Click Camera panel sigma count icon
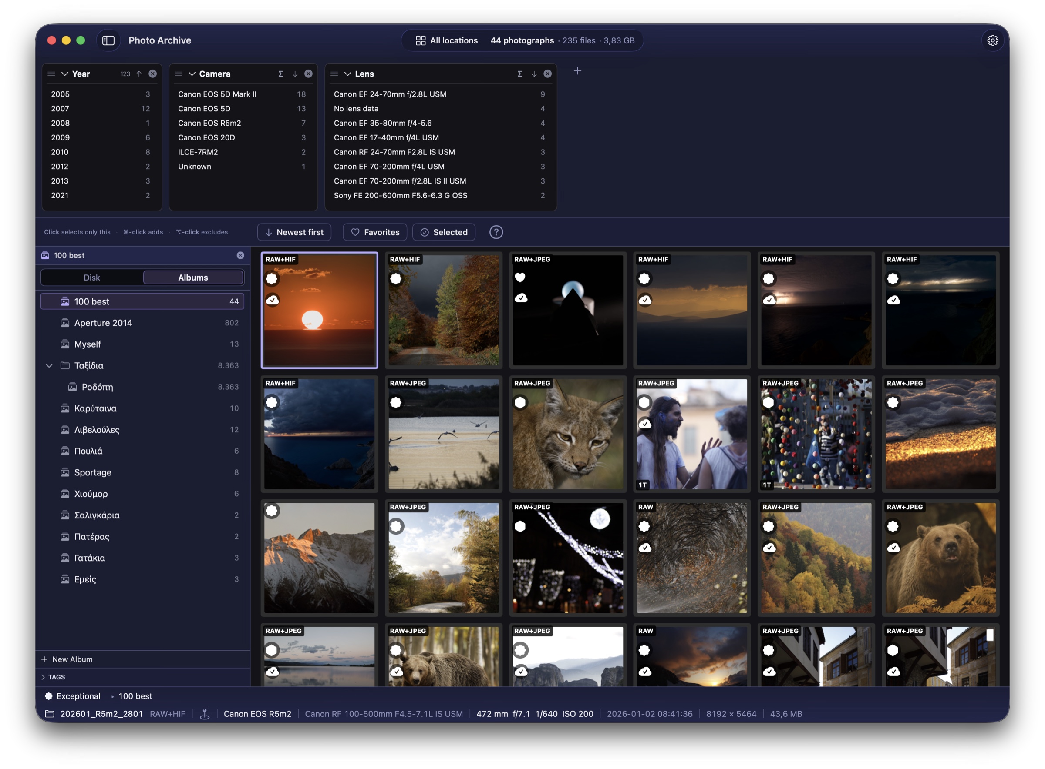This screenshot has height=769, width=1045. (280, 74)
